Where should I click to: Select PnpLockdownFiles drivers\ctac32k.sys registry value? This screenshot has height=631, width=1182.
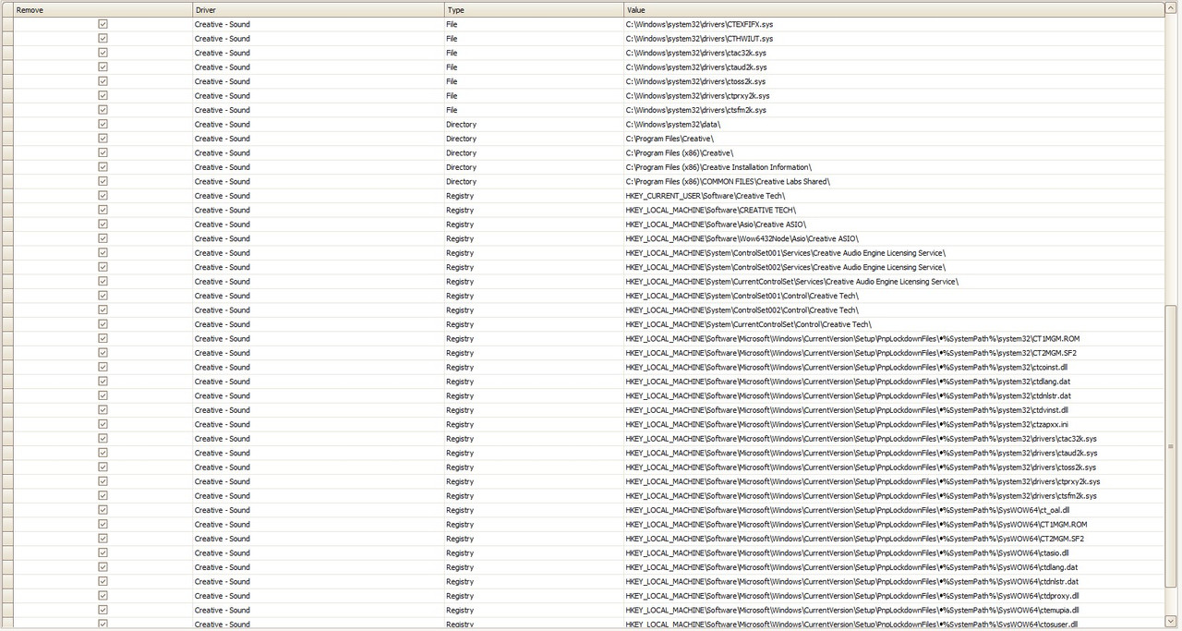(894, 439)
